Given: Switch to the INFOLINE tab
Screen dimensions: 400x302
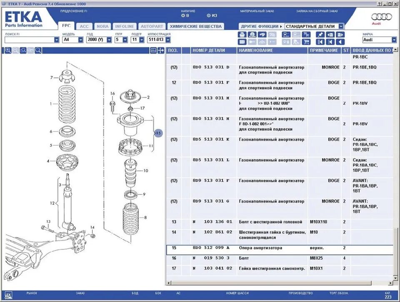Looking at the screenshot, I should (125, 26).
